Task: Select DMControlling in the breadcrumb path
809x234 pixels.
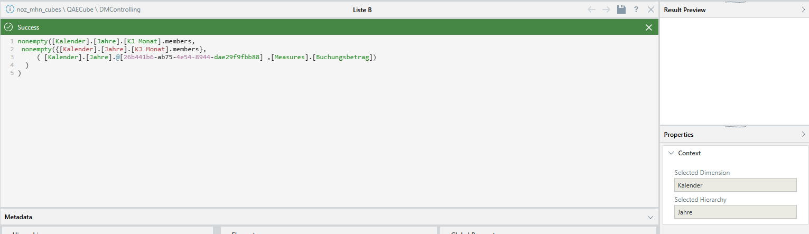Action: [x=120, y=10]
